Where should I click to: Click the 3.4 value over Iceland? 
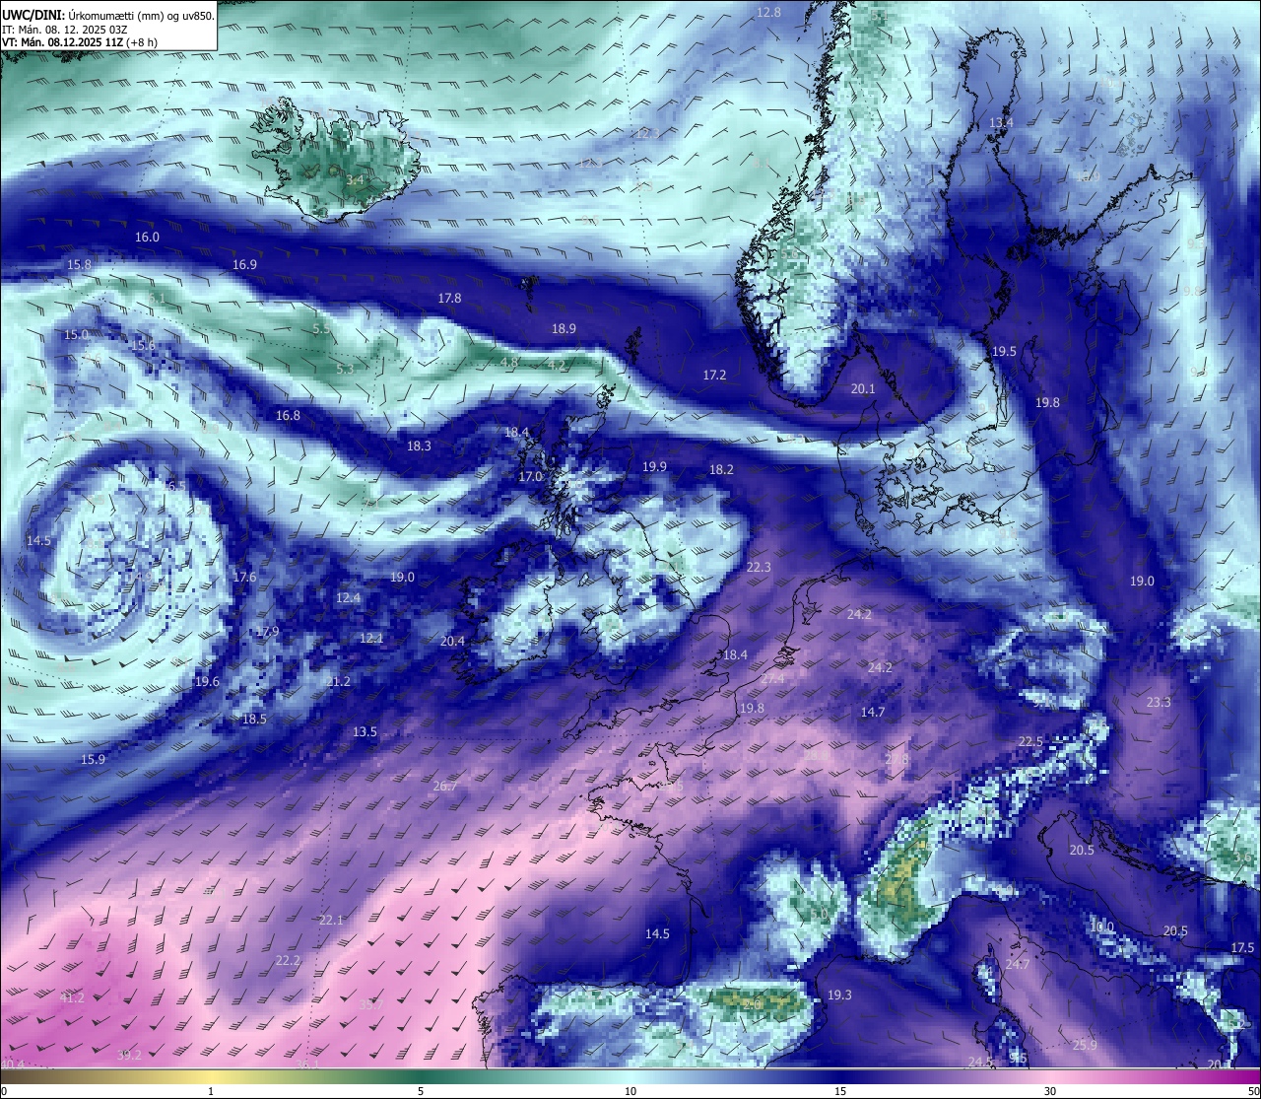coord(356,179)
